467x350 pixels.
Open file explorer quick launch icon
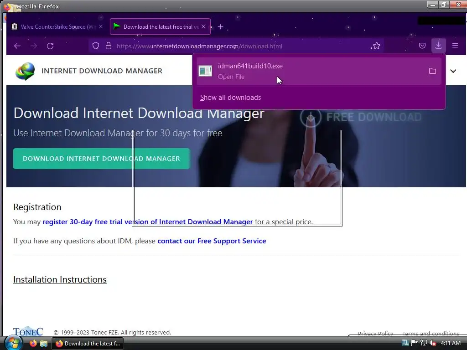click(x=44, y=344)
